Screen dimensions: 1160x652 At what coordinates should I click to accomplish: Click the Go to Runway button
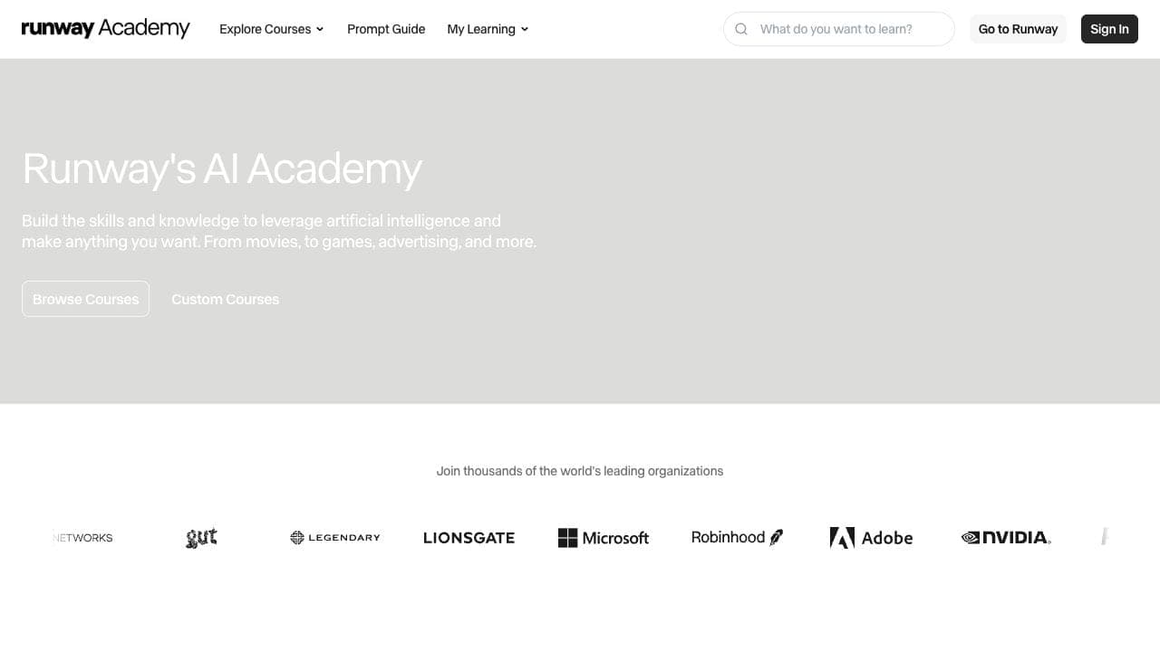click(x=1018, y=29)
